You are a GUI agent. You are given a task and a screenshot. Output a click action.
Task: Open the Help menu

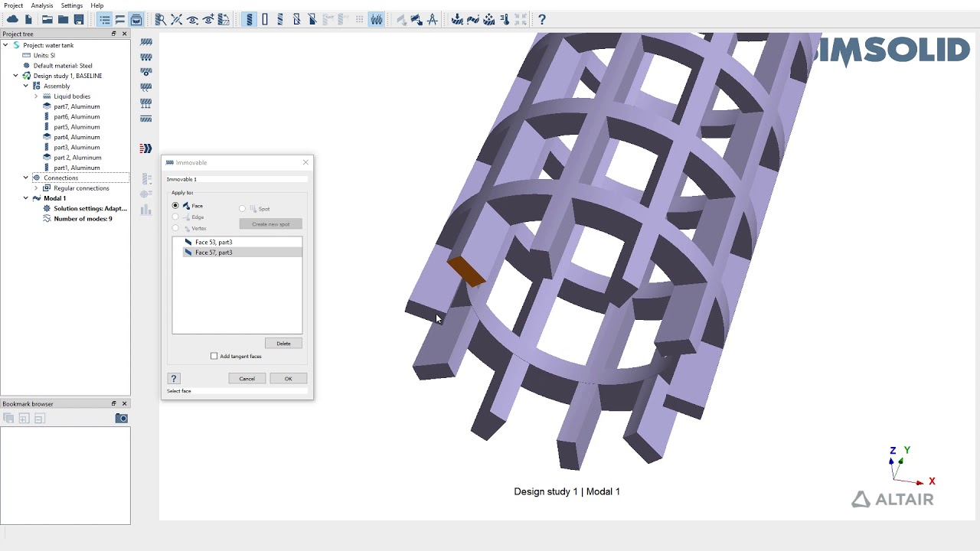pos(97,5)
